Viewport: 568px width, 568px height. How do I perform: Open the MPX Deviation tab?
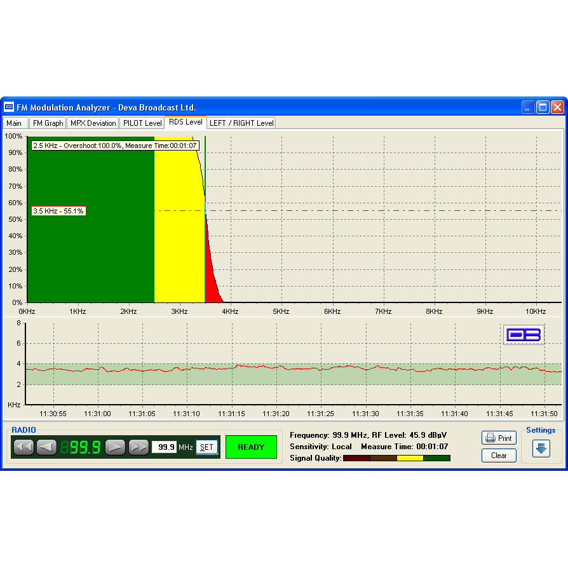(93, 123)
